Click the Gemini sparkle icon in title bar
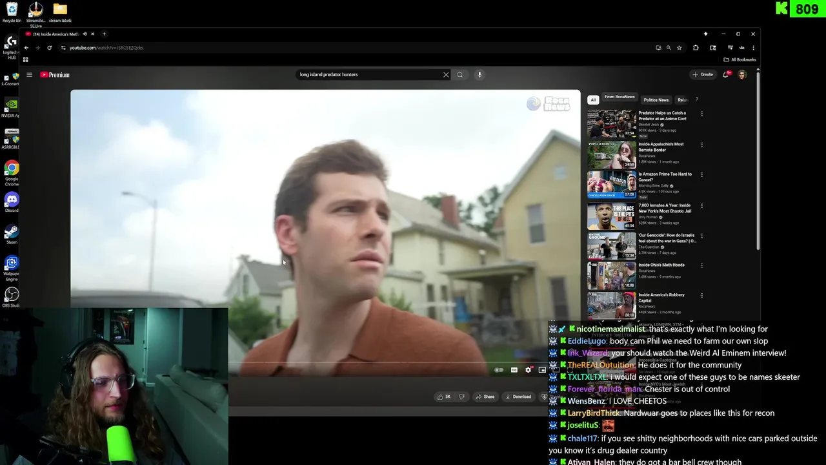 (x=705, y=34)
